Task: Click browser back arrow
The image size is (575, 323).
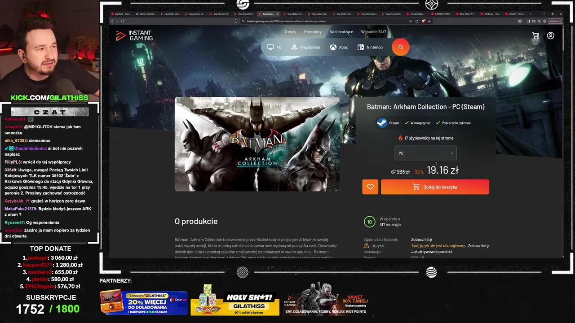Action: point(112,21)
